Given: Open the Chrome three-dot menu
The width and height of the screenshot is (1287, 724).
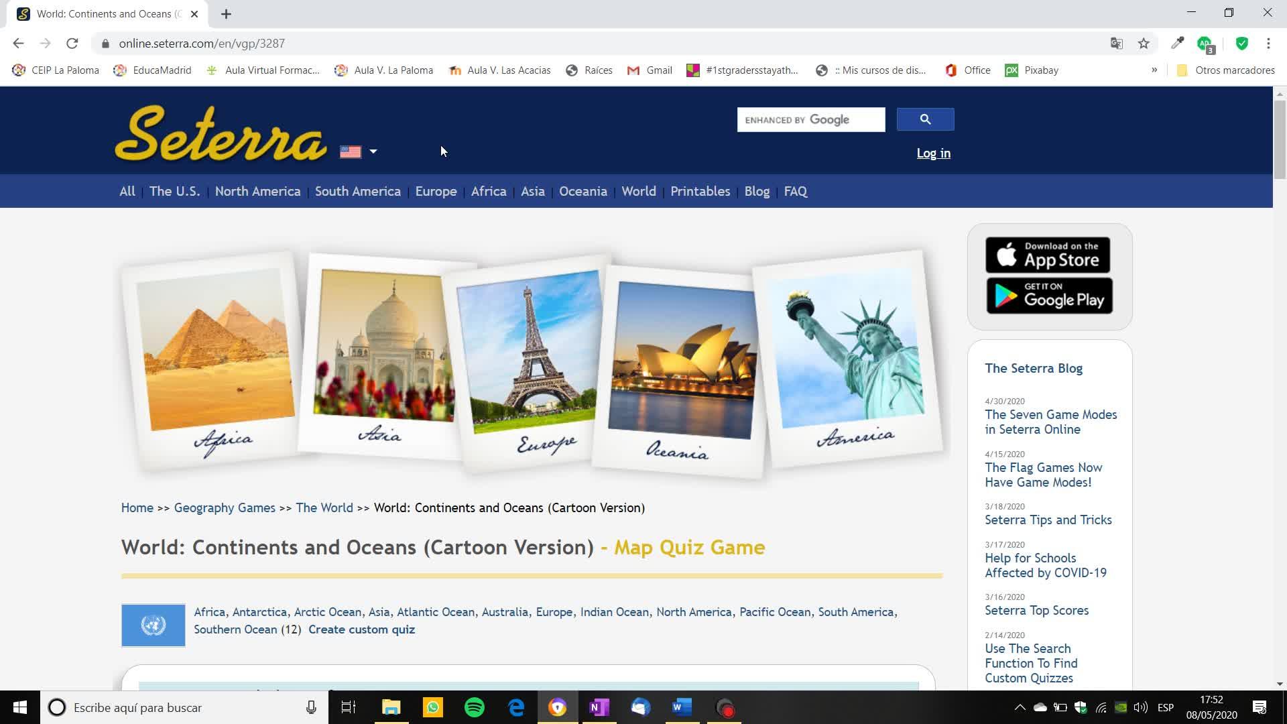Looking at the screenshot, I should [1268, 44].
